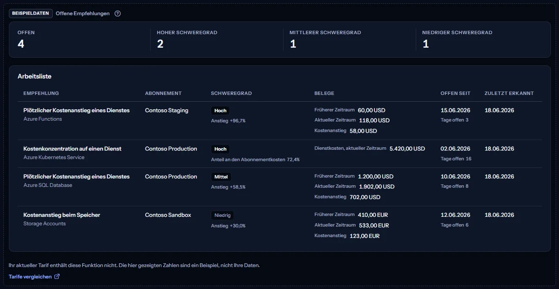The image size is (559, 289).
Task: Click the HOHER SCHWEREGRAD count of 2
Action: click(x=160, y=44)
